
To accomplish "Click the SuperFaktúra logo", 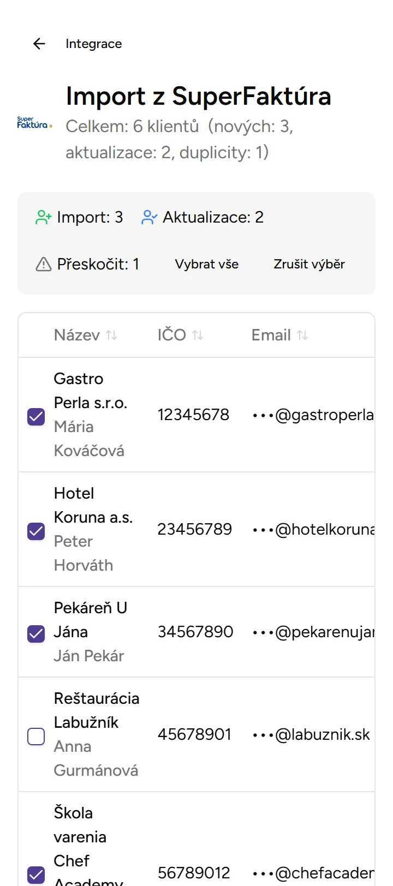I will pos(34,123).
